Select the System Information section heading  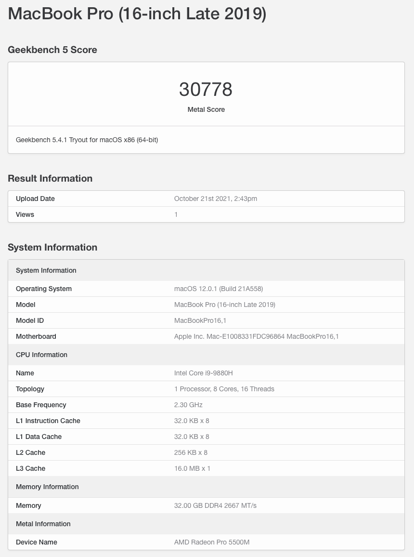coord(52,247)
